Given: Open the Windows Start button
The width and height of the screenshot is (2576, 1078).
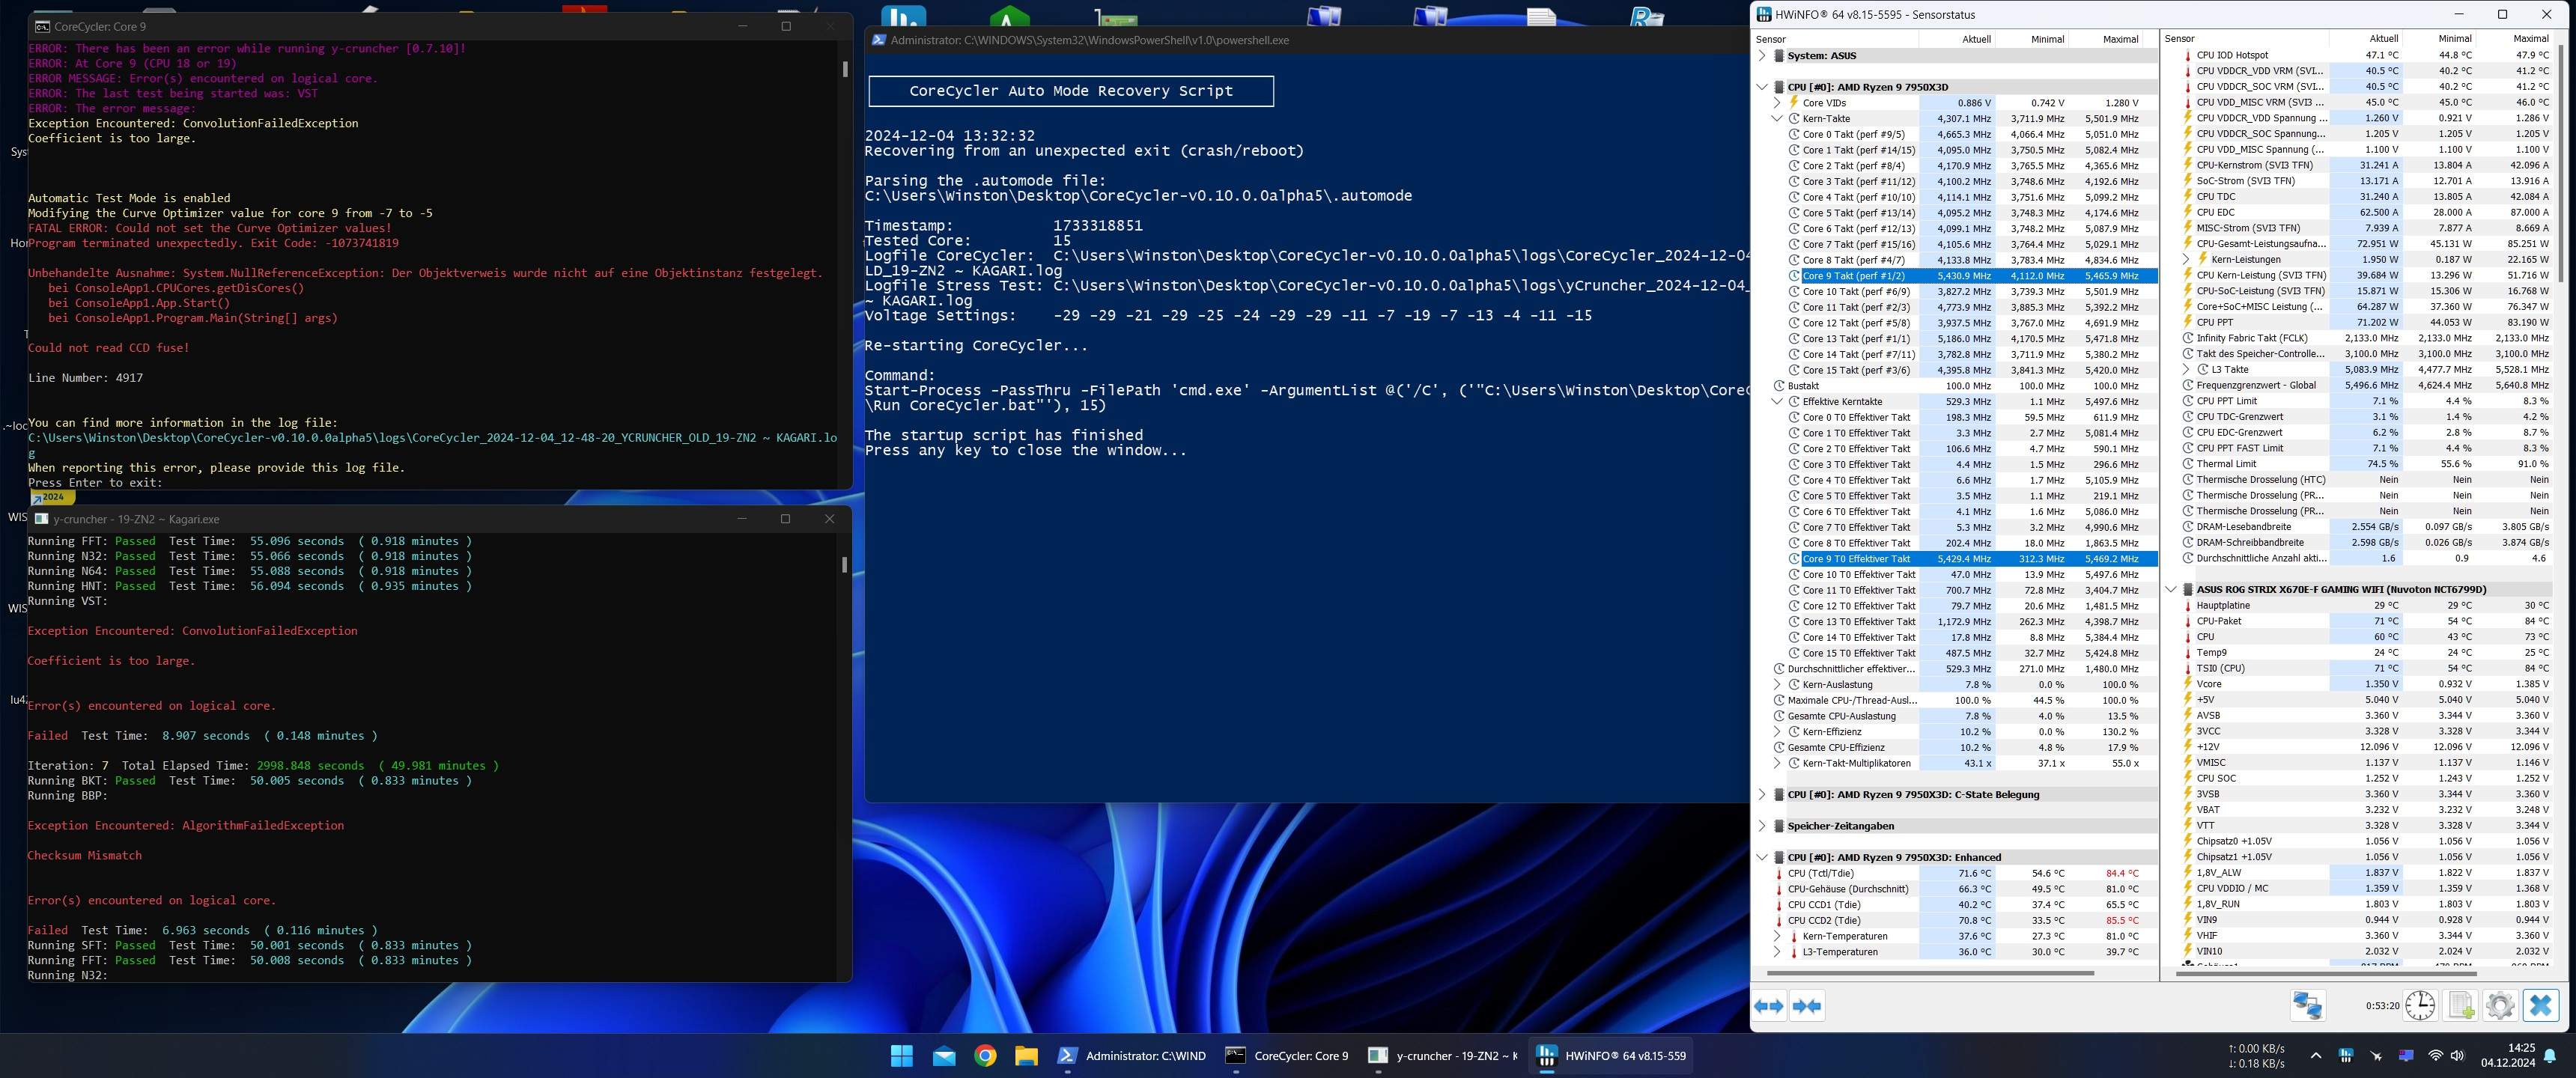Looking at the screenshot, I should click(x=901, y=1056).
